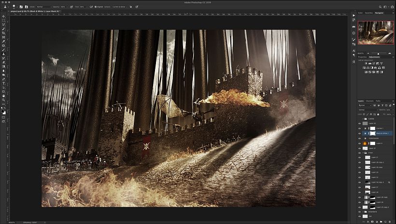This screenshot has height=224, width=396.
Task: Select the projec2.psd document tab
Action: [x=34, y=12]
